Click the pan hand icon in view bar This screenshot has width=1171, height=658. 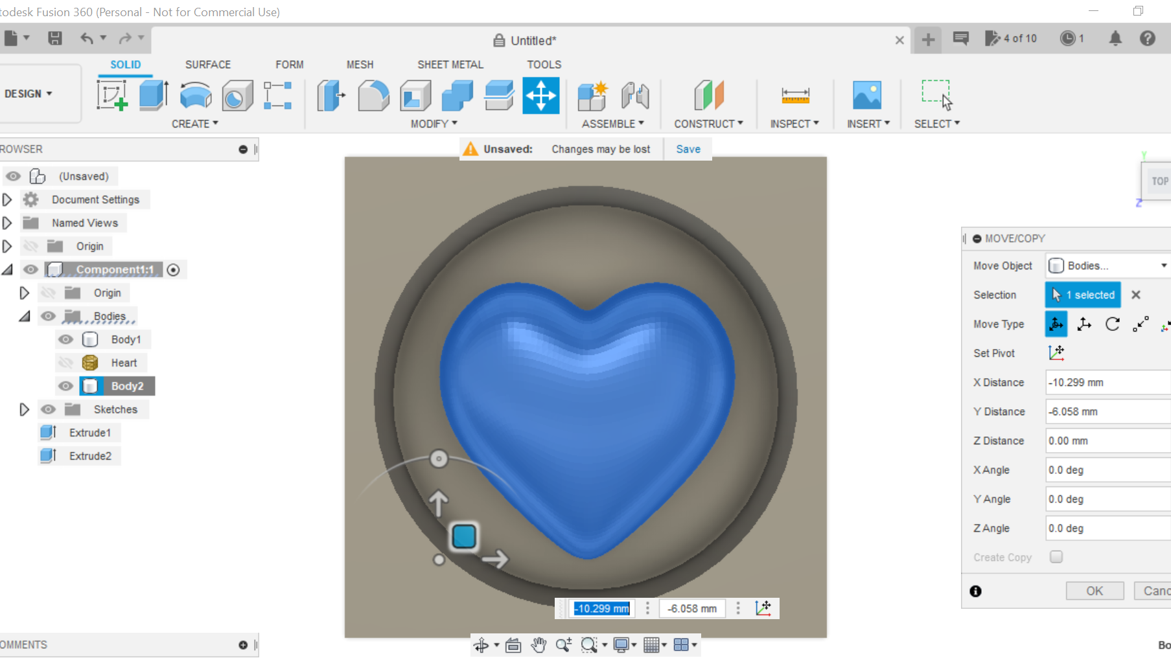(539, 644)
